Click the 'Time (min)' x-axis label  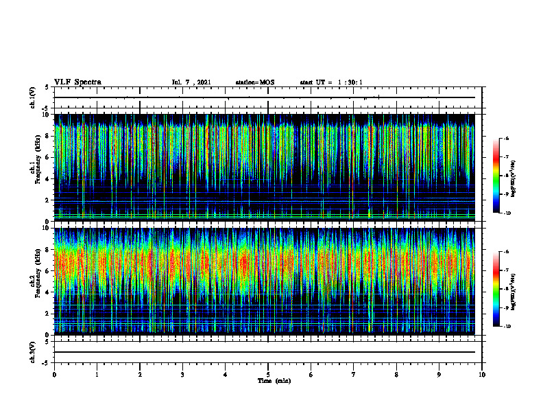coord(274,381)
